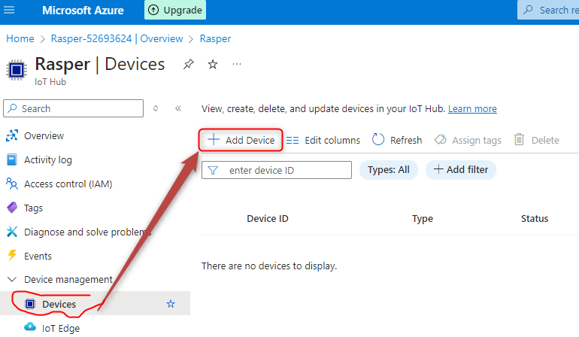Image resolution: width=579 pixels, height=337 pixels.
Task: Expand or collapse sidebar groups arrows
Action: [x=156, y=108]
